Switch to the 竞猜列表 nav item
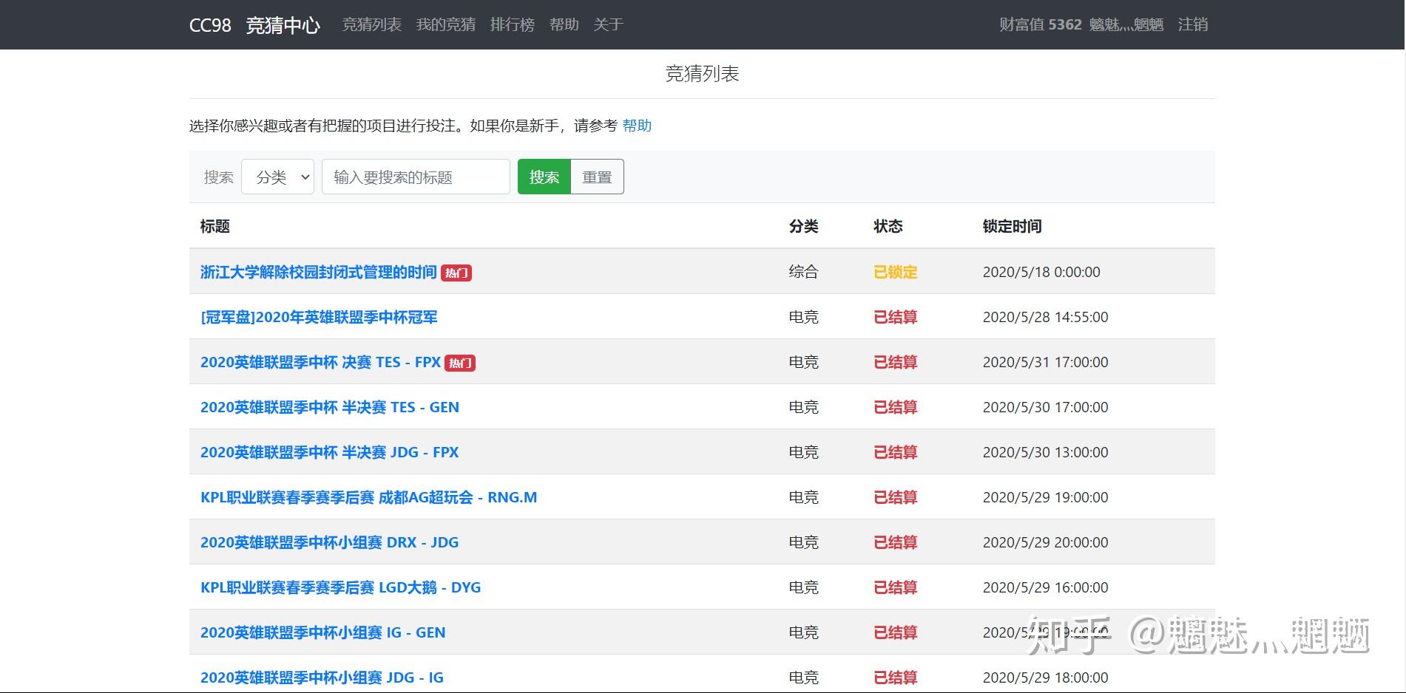The width and height of the screenshot is (1406, 693). tap(371, 24)
